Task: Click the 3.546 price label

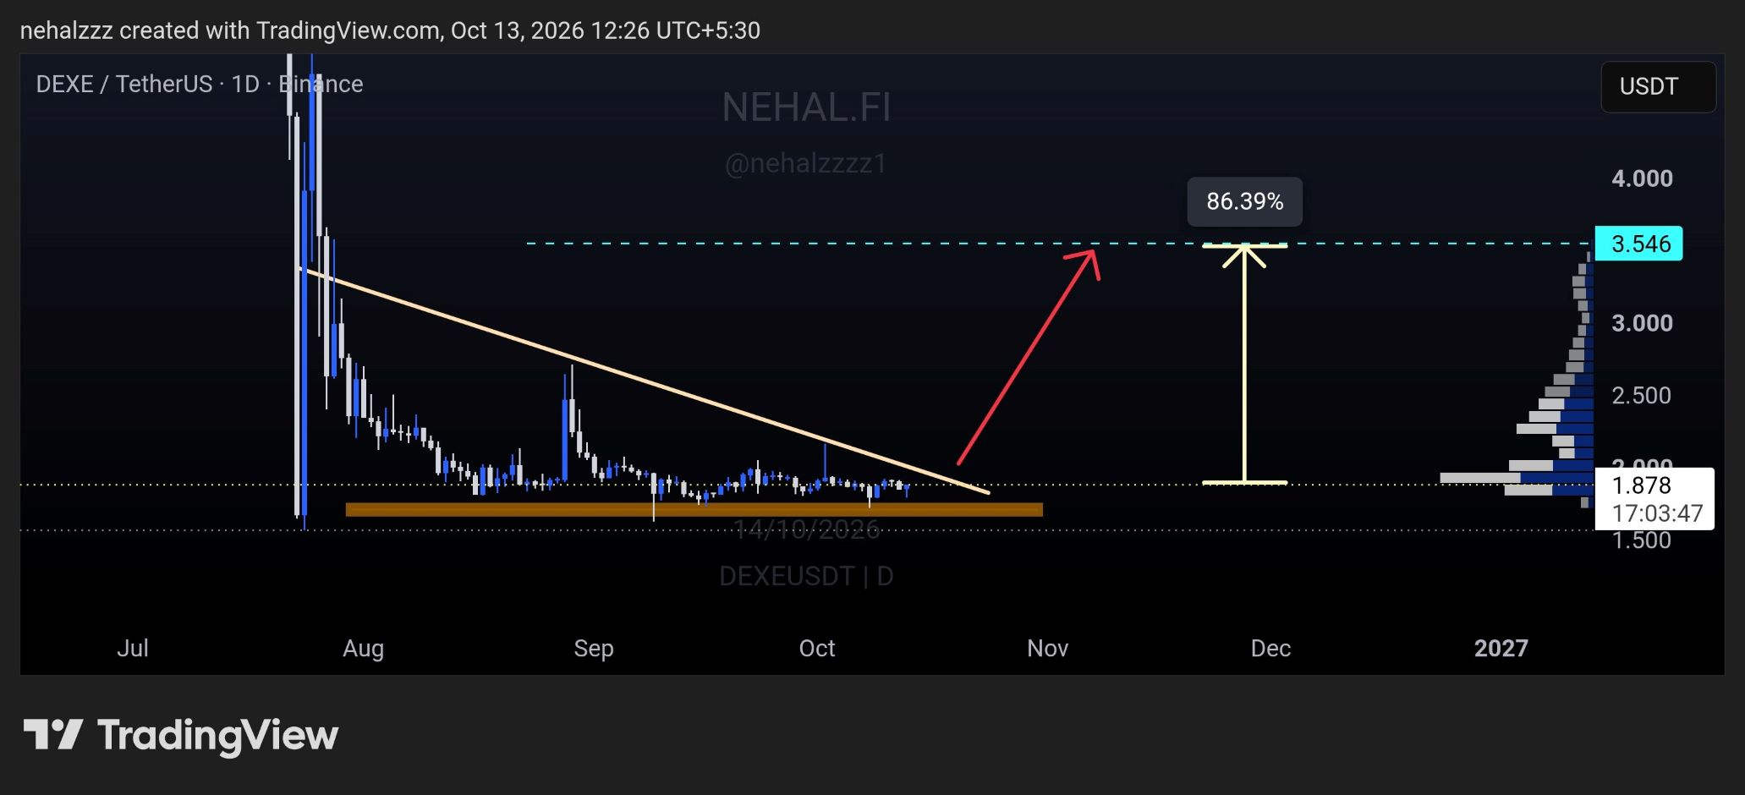Action: [x=1638, y=244]
